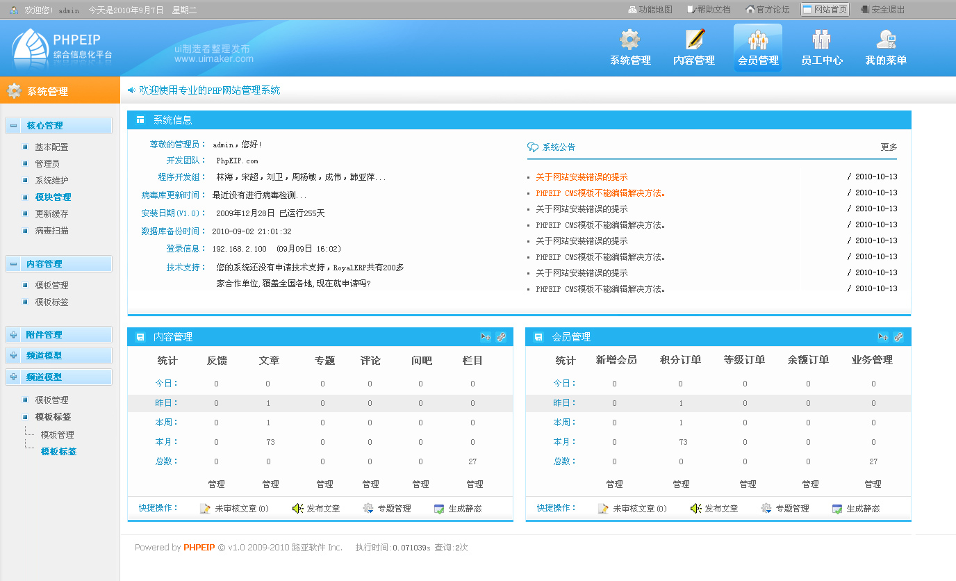Click the 安全退出 logout icon
This screenshot has width=956, height=581.
point(865,10)
